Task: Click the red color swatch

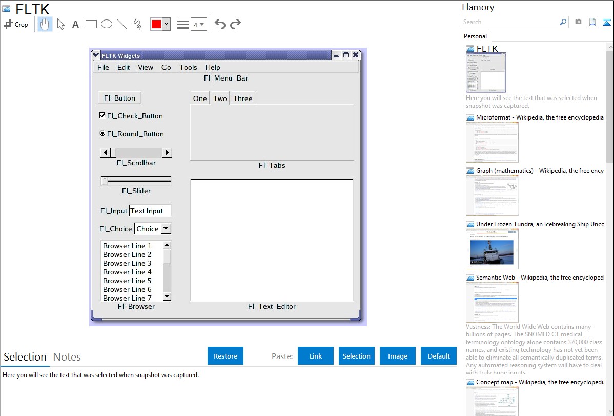Action: click(x=156, y=24)
